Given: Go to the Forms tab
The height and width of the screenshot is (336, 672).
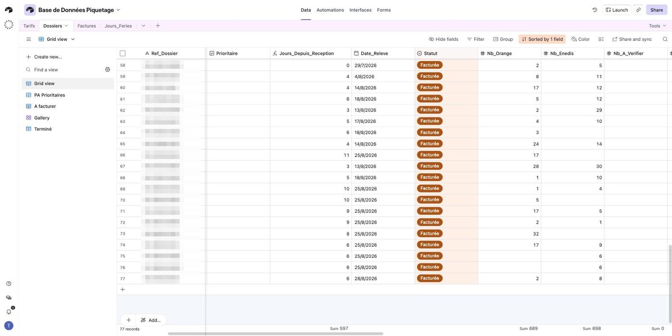Looking at the screenshot, I should tap(384, 10).
